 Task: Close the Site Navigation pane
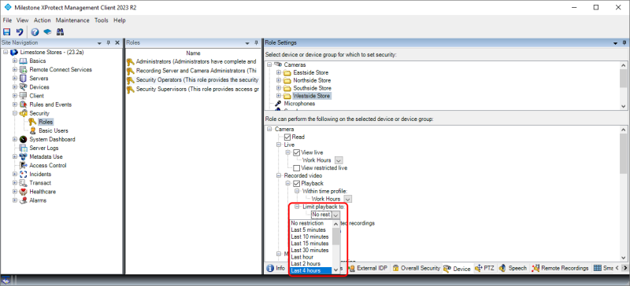117,43
